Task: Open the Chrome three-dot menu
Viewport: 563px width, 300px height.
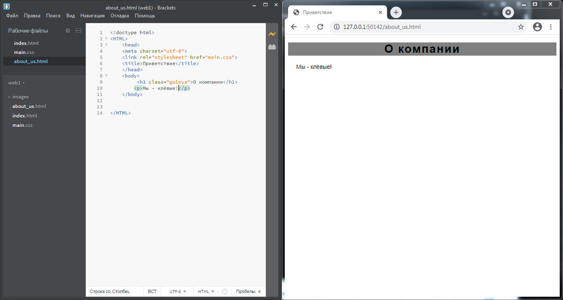Action: [x=551, y=27]
